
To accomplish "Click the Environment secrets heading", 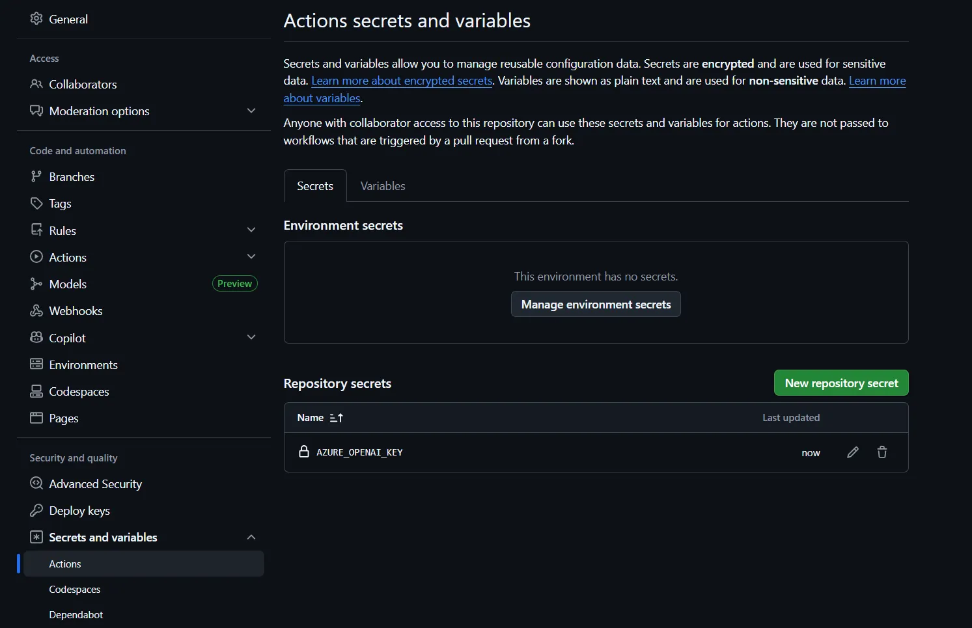I will click(x=343, y=225).
